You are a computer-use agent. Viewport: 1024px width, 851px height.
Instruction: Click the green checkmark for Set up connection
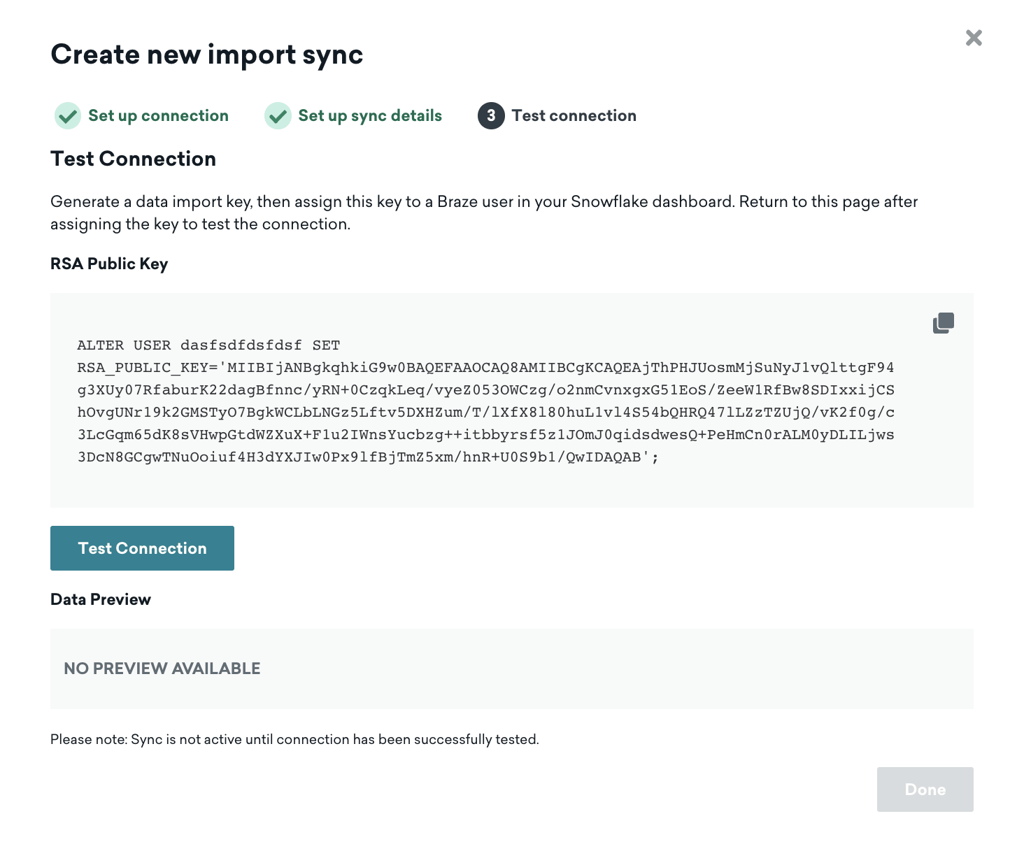tap(68, 116)
